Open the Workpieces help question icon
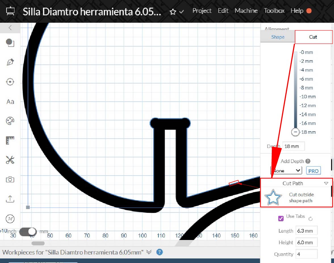 (160, 252)
